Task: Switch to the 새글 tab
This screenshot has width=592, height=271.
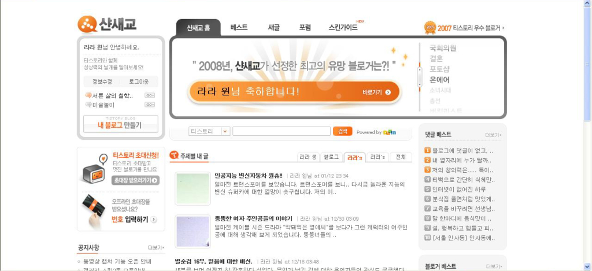Action: pos(273,28)
